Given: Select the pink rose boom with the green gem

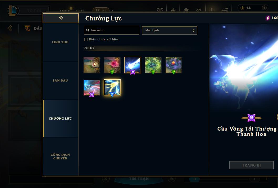Looking at the screenshot, I should tap(112, 65).
